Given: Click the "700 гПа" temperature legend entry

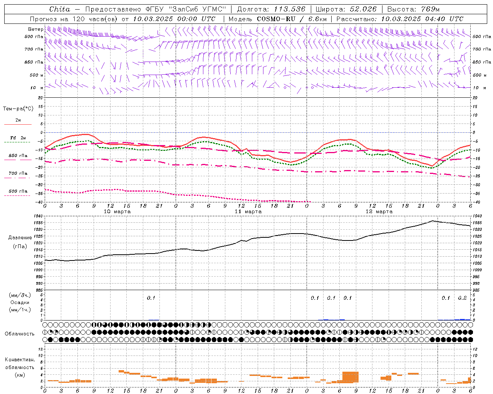Looking at the screenshot, I should (x=18, y=174).
